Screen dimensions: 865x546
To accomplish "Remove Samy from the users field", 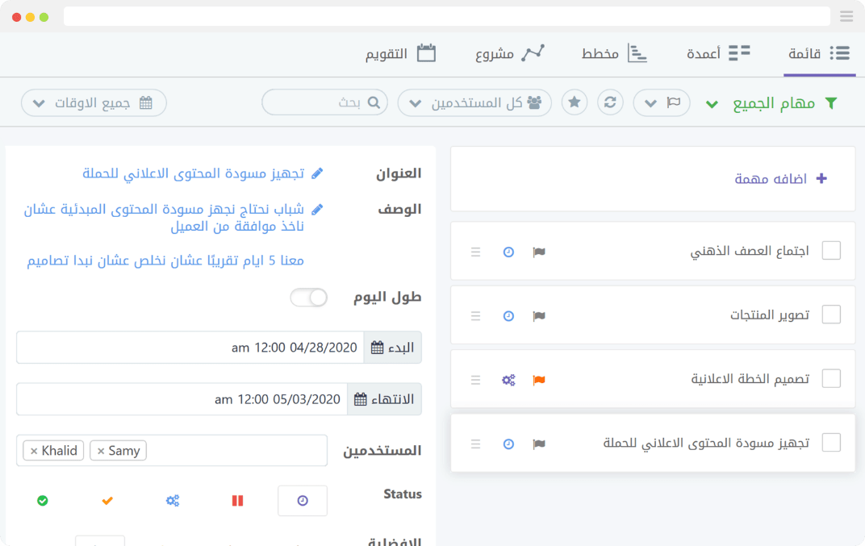I will coord(101,451).
